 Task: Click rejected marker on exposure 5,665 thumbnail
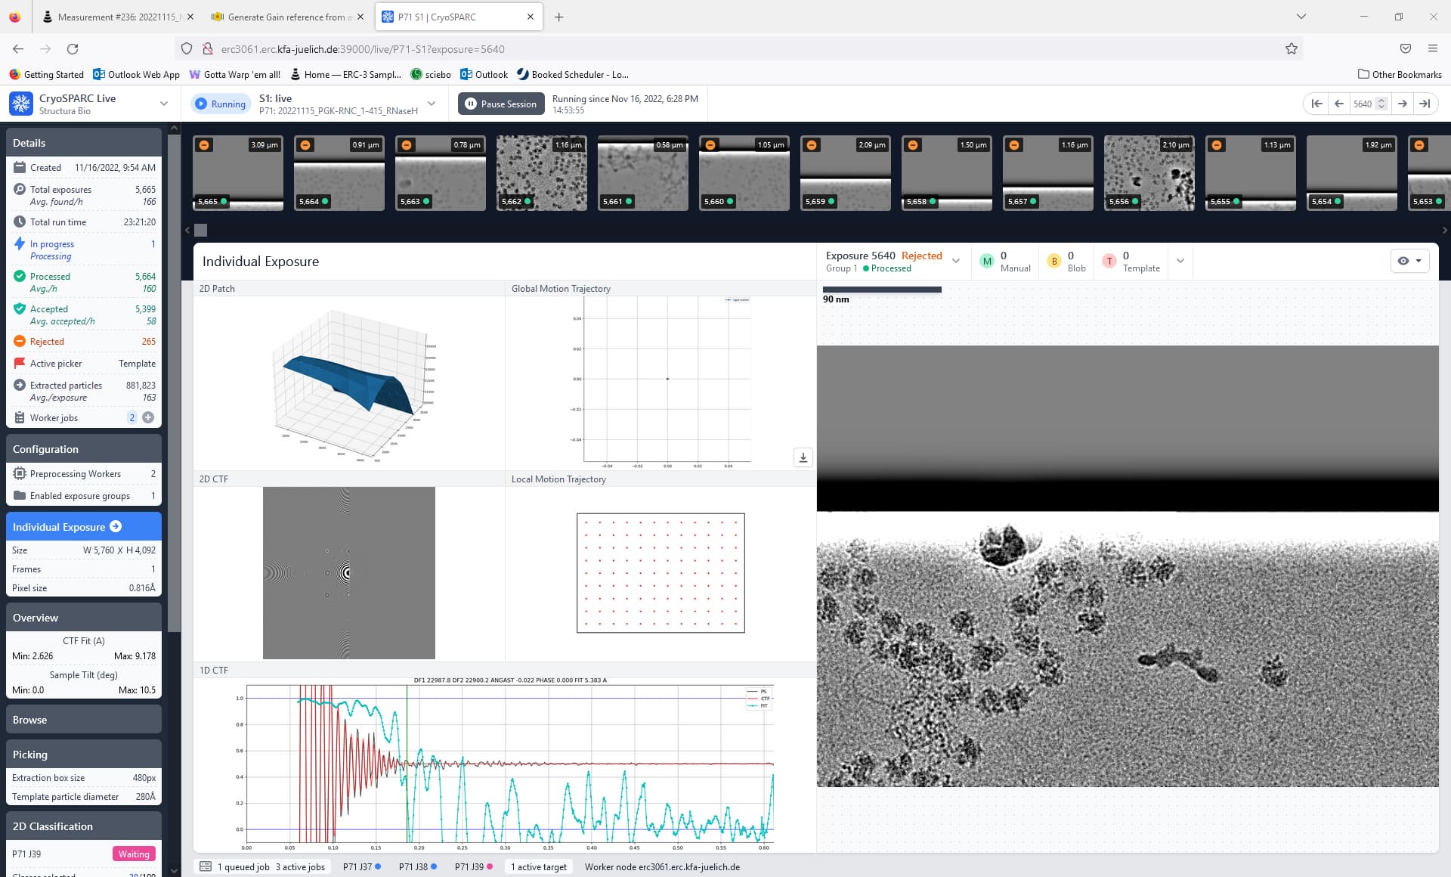204,144
